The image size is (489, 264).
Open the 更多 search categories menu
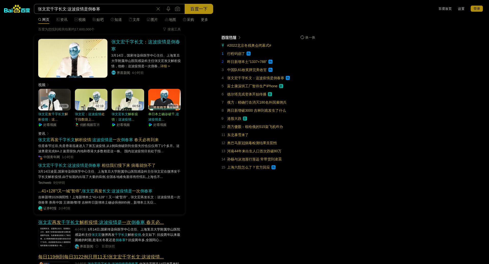pyautogui.click(x=205, y=20)
